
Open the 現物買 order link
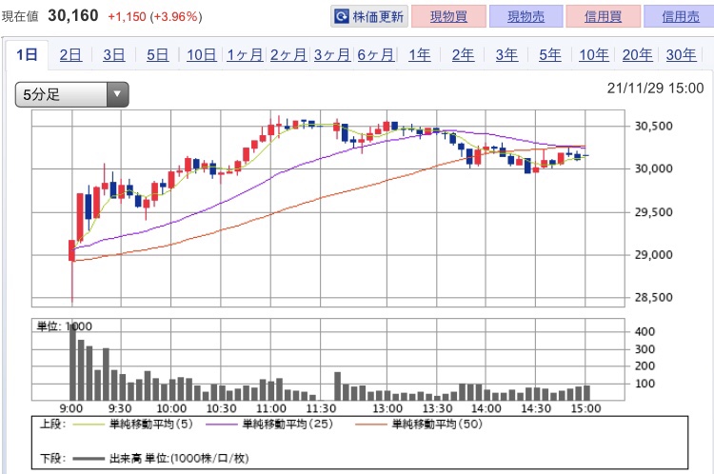coord(448,17)
